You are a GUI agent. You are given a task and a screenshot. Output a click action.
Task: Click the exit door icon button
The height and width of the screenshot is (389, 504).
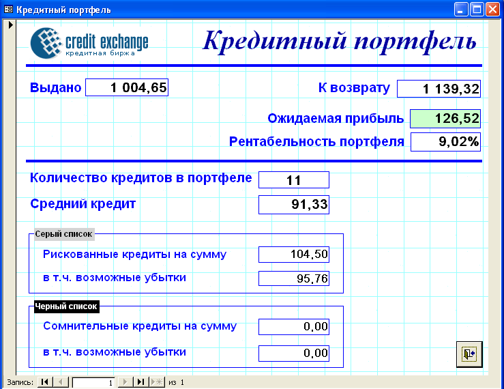click(x=469, y=354)
